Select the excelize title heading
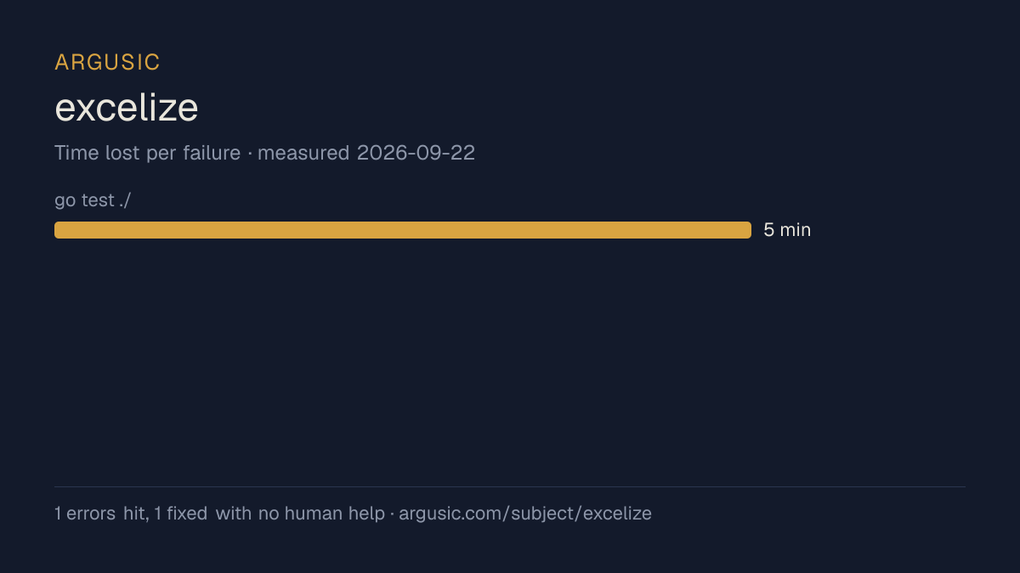Screen dimensions: 1020x573 tap(127, 108)
